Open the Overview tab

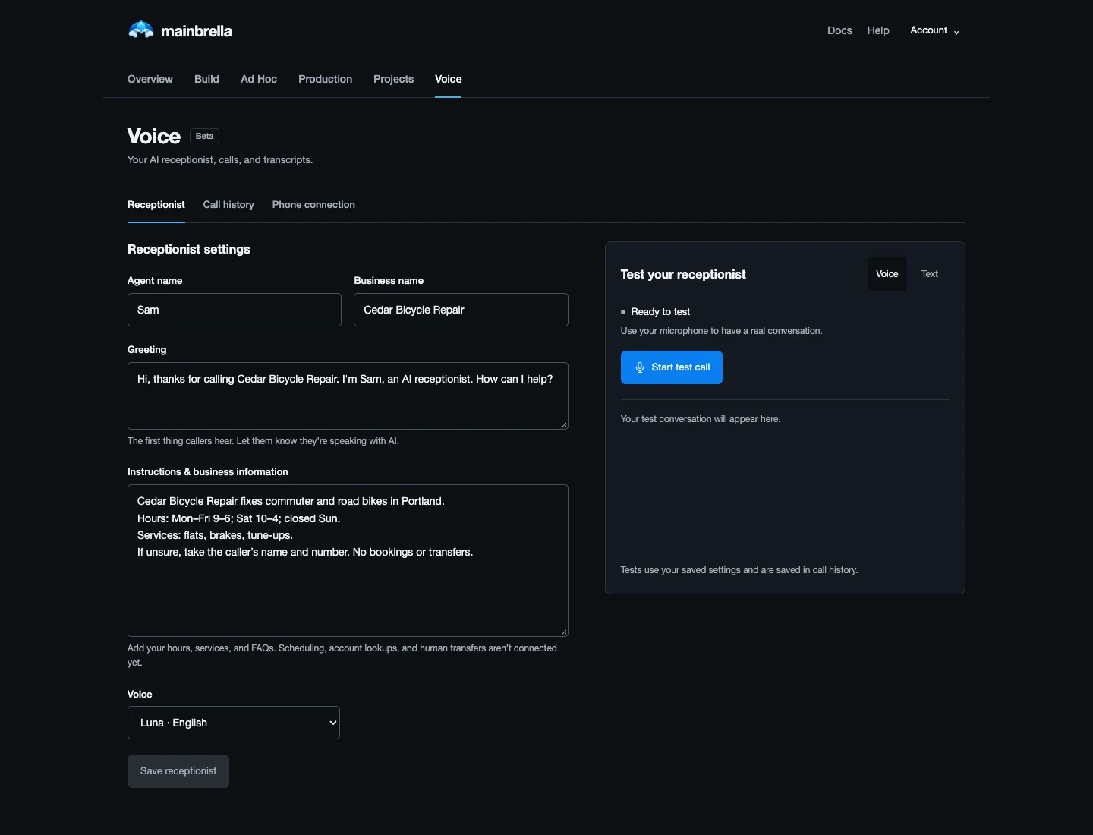pos(150,79)
